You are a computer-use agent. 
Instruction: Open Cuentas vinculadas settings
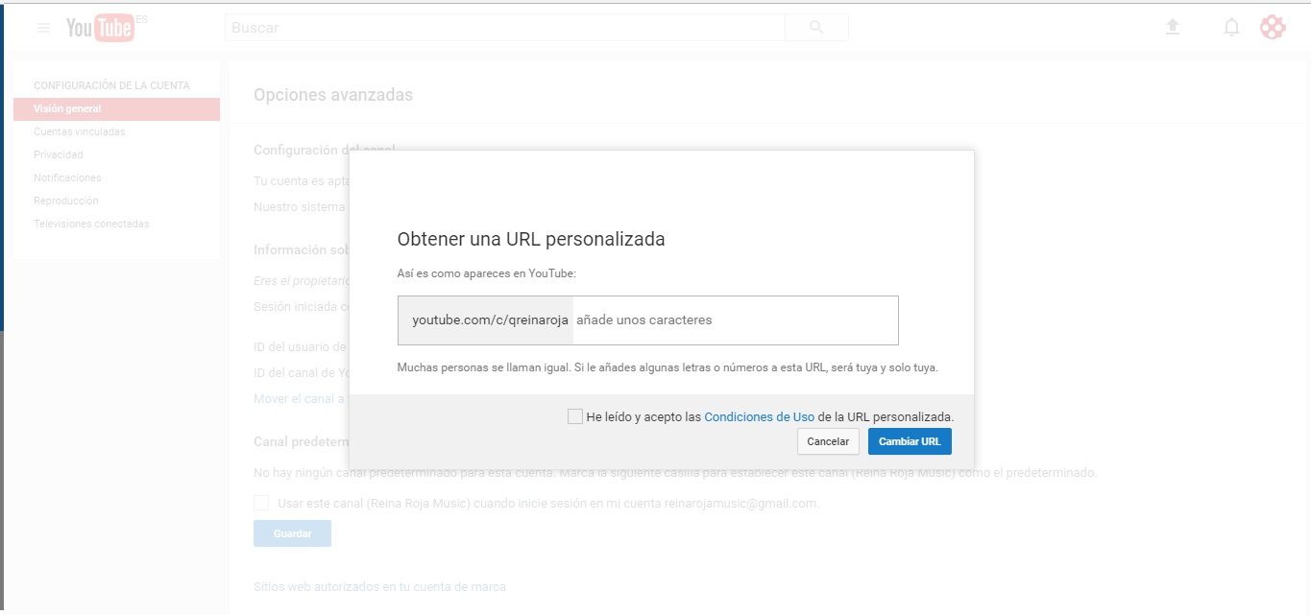(x=79, y=131)
